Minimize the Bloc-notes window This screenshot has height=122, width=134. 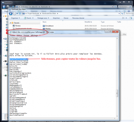(x=107, y=32)
